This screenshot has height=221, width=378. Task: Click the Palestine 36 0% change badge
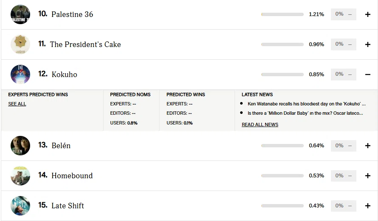click(344, 14)
